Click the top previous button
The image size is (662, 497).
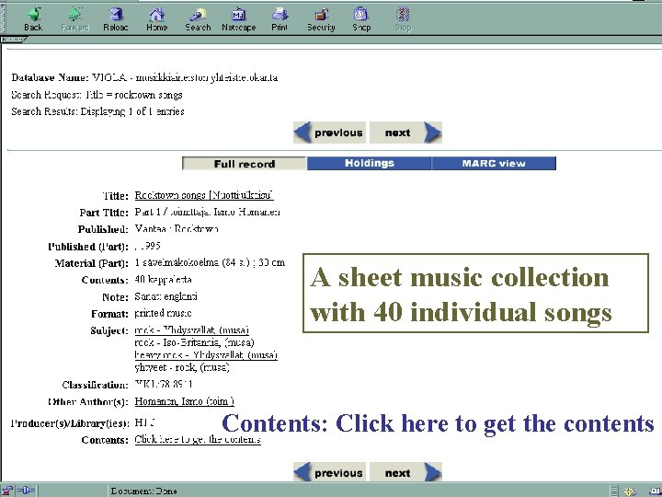(329, 133)
